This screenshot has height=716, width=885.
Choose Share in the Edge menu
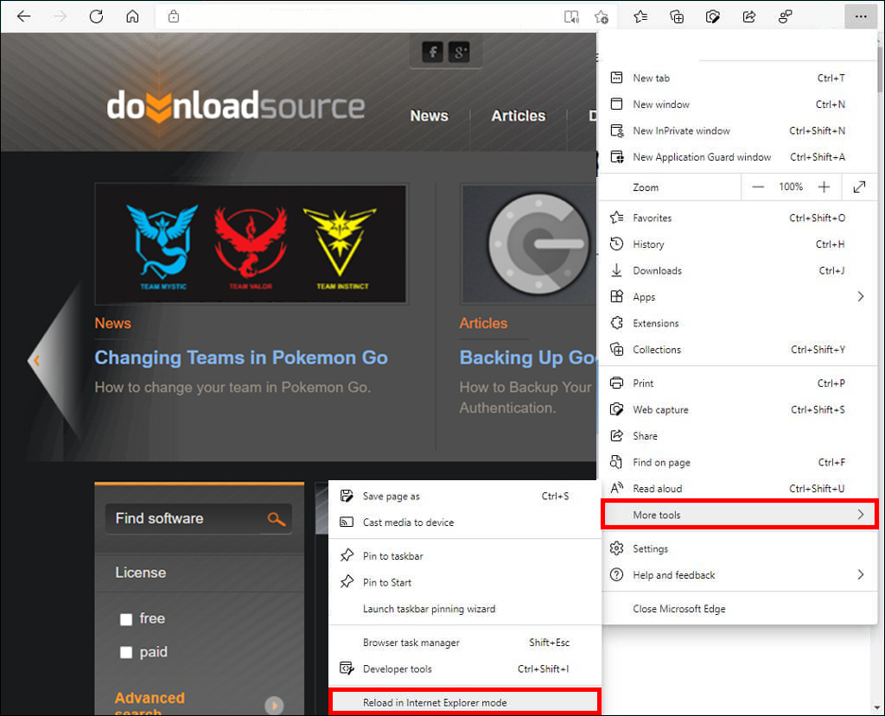pos(738,436)
